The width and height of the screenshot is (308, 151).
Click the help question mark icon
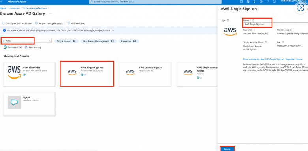268,2
